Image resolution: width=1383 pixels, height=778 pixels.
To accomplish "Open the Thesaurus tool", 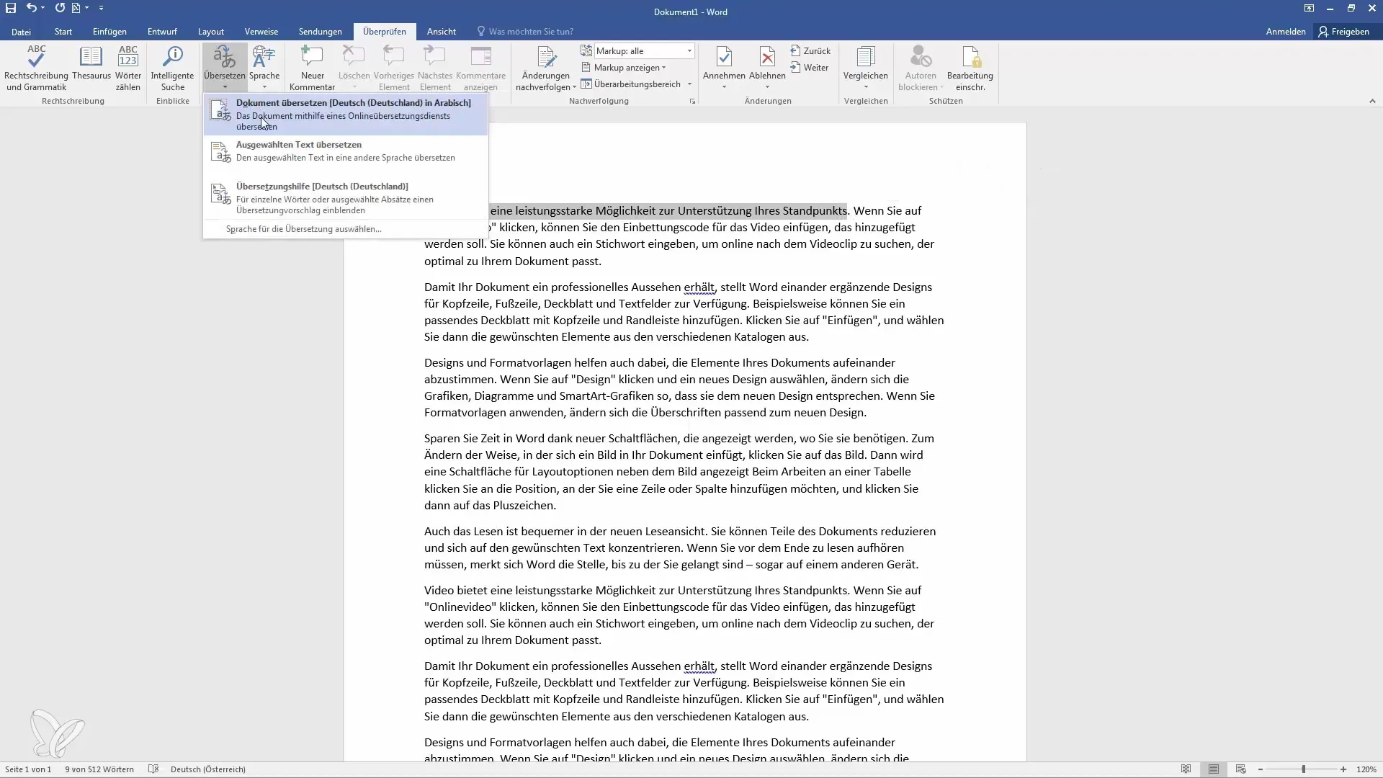I will [91, 63].
